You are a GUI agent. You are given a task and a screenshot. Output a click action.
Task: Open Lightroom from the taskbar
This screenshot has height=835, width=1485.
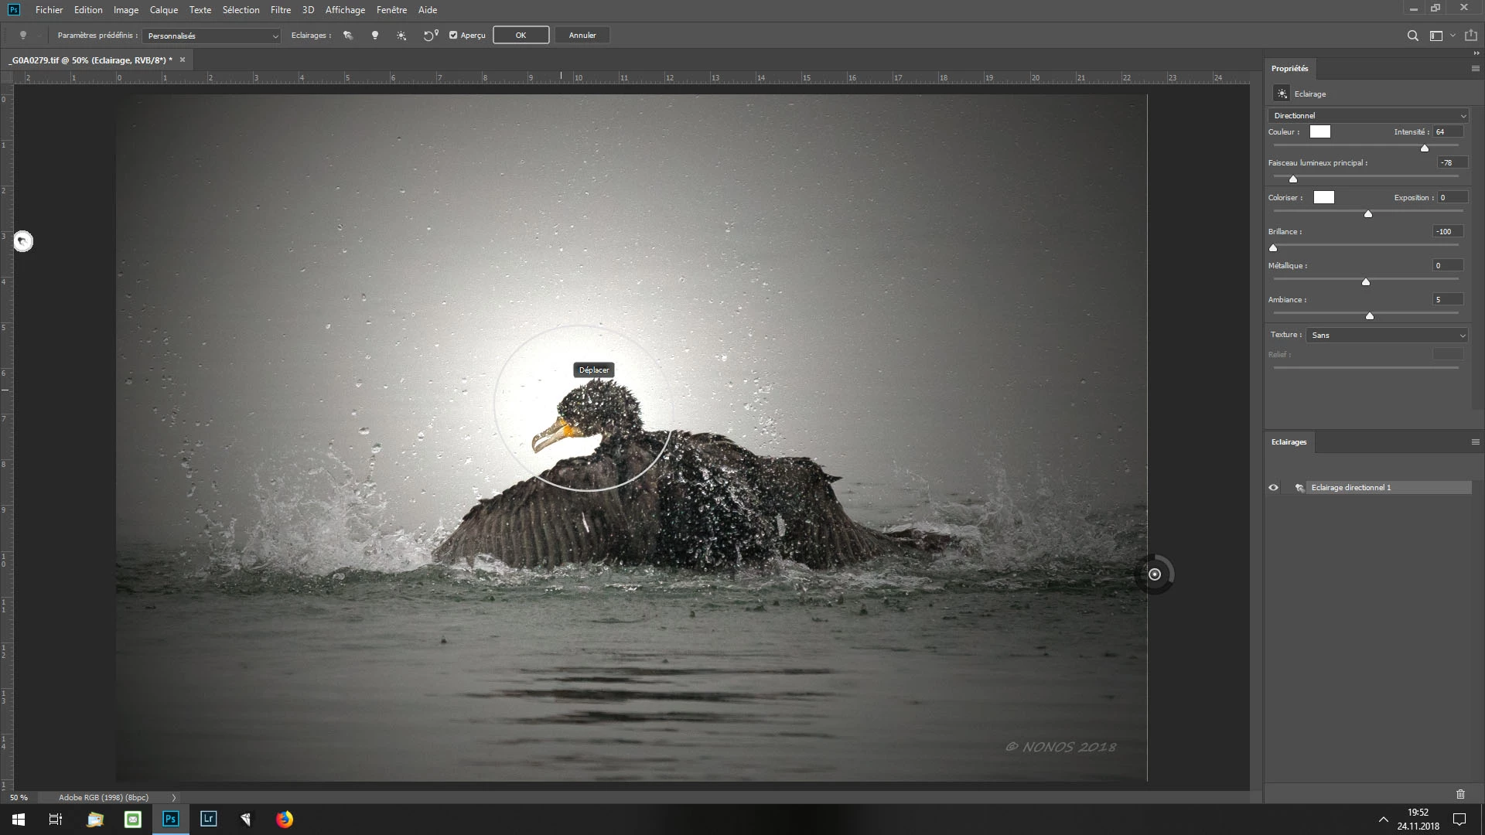tap(208, 819)
